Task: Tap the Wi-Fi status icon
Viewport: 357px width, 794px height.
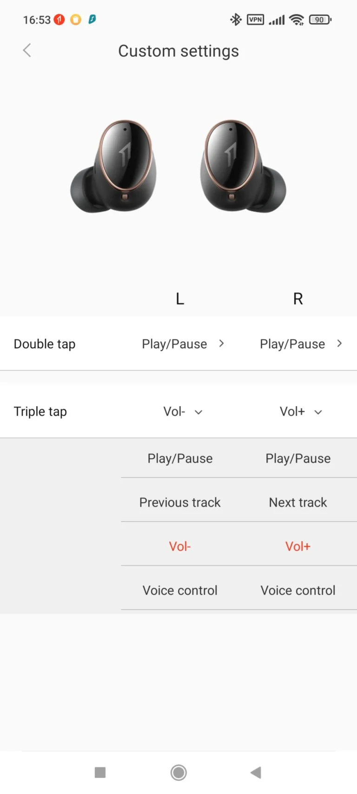Action: tap(296, 20)
